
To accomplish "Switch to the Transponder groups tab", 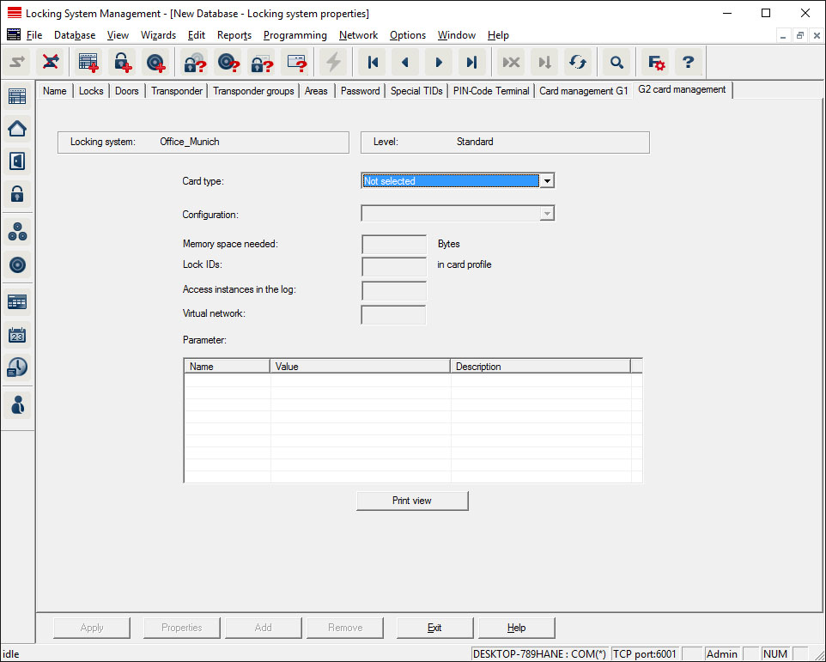I will click(253, 91).
